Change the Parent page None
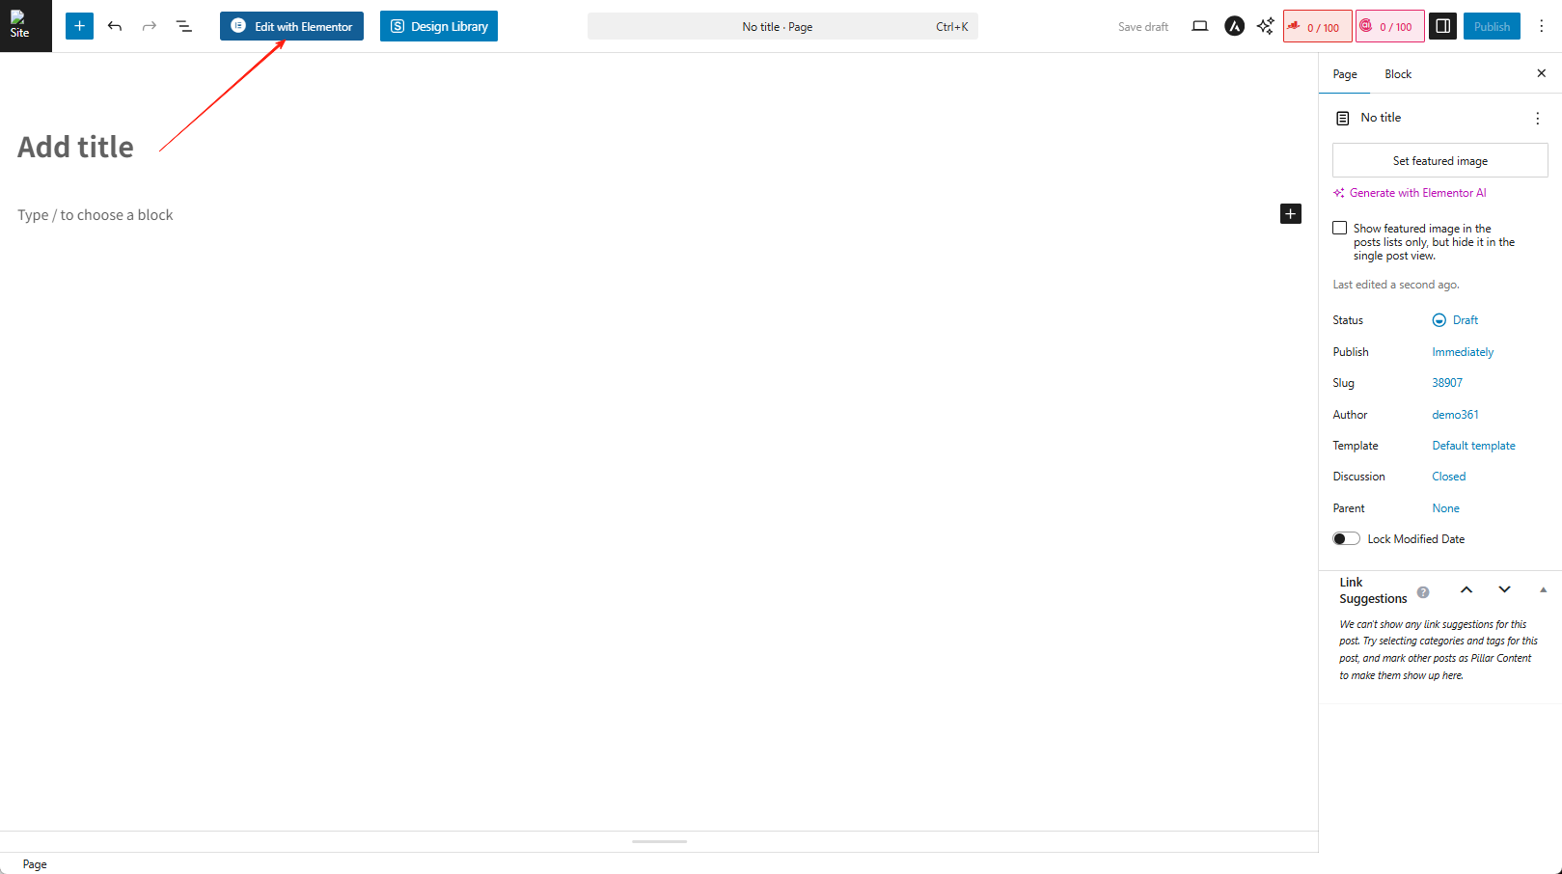 click(1445, 508)
